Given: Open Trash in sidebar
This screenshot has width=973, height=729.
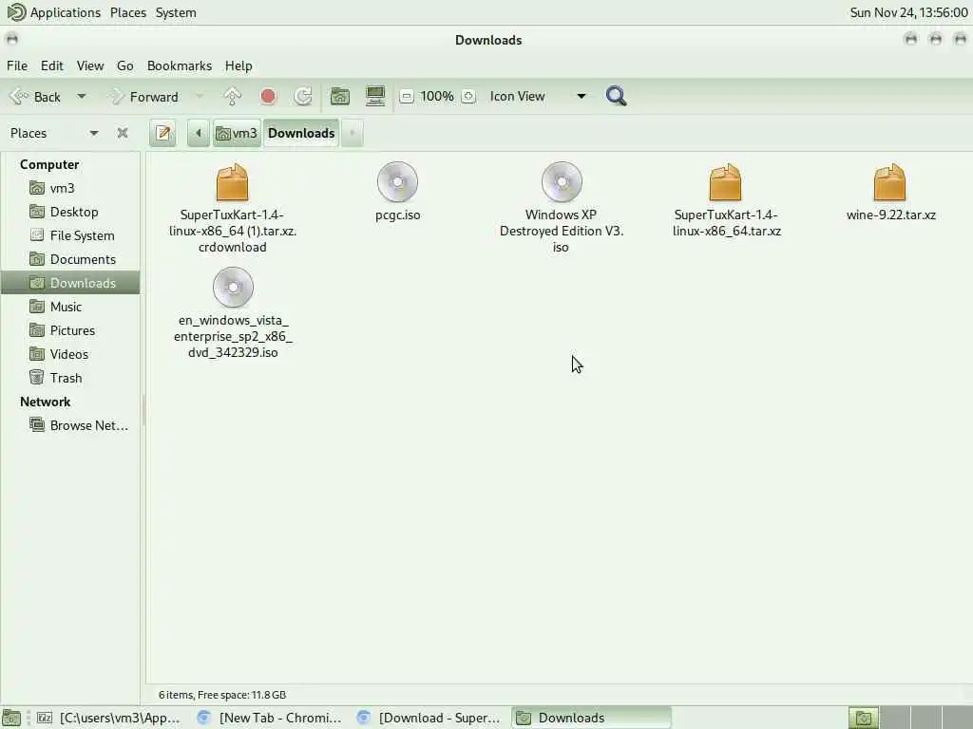Looking at the screenshot, I should point(70,378).
